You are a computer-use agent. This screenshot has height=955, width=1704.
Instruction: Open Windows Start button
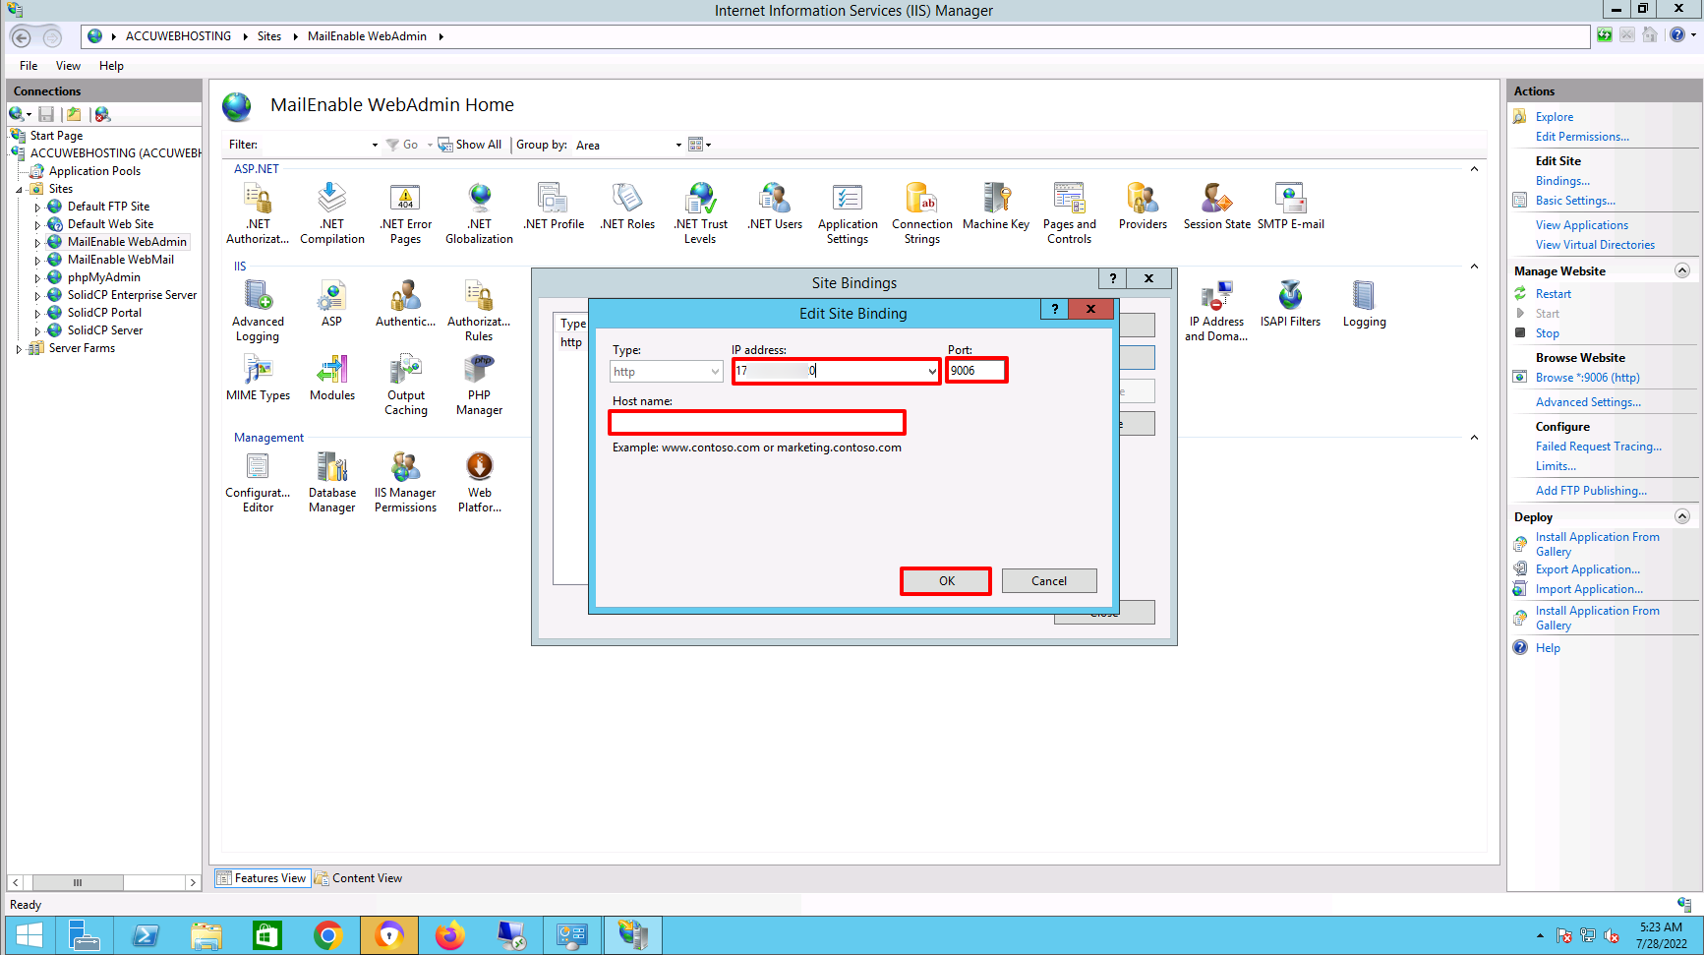[x=29, y=935]
